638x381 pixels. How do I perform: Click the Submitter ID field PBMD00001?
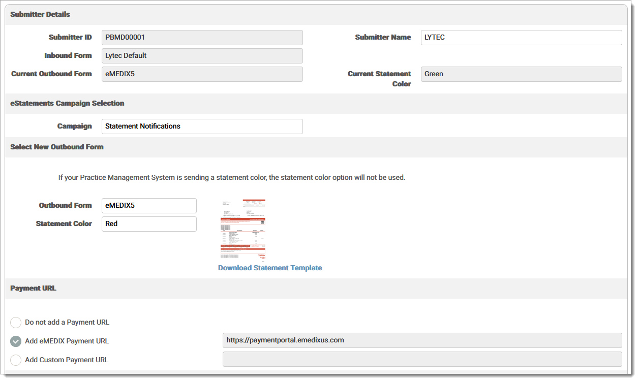pos(202,38)
